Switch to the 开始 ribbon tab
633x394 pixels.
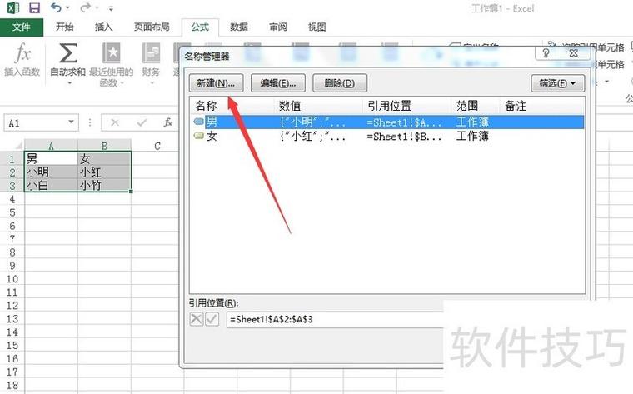coord(65,27)
